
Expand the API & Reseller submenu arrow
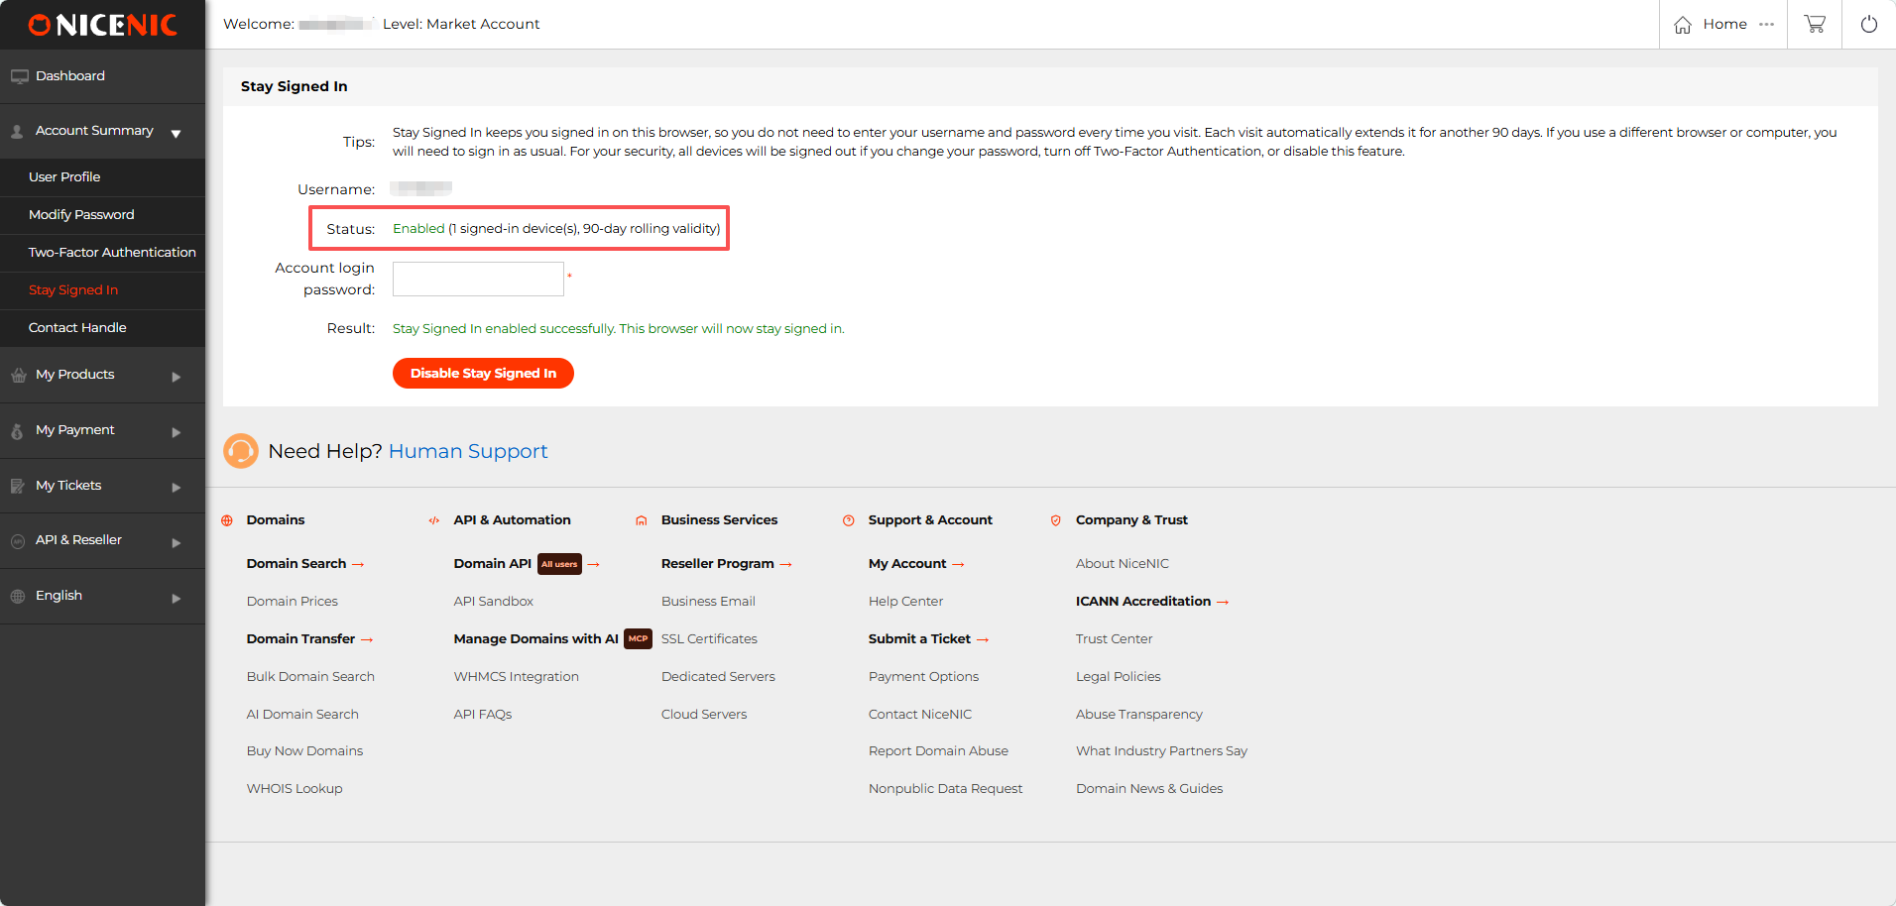pyautogui.click(x=177, y=543)
